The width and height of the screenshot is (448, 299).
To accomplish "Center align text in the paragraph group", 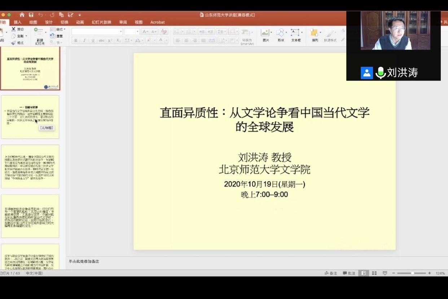I will click(x=186, y=40).
